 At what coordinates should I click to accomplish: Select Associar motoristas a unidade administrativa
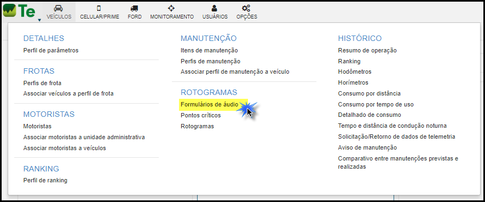tap(84, 137)
